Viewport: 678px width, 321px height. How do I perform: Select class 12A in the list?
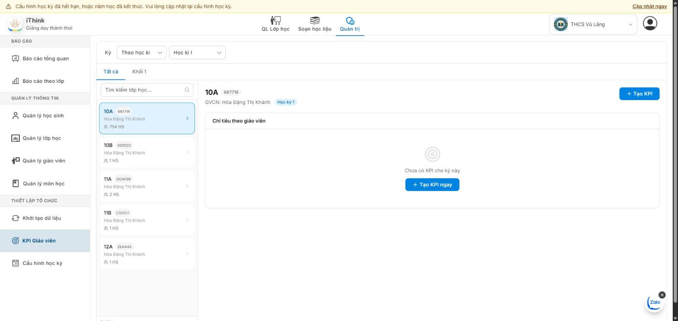(x=147, y=254)
